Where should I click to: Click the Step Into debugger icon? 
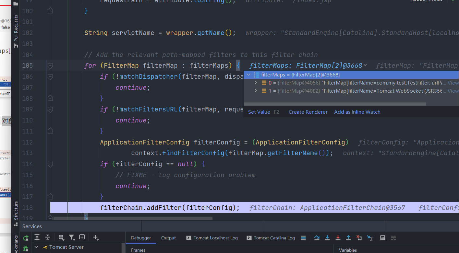coord(327,238)
